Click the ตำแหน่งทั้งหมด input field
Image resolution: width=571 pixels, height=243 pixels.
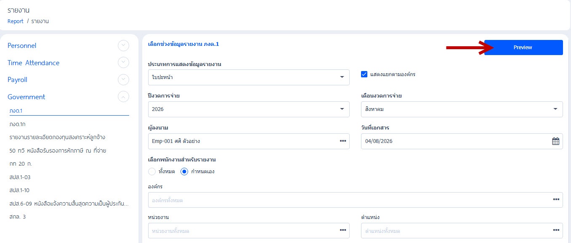point(462,231)
